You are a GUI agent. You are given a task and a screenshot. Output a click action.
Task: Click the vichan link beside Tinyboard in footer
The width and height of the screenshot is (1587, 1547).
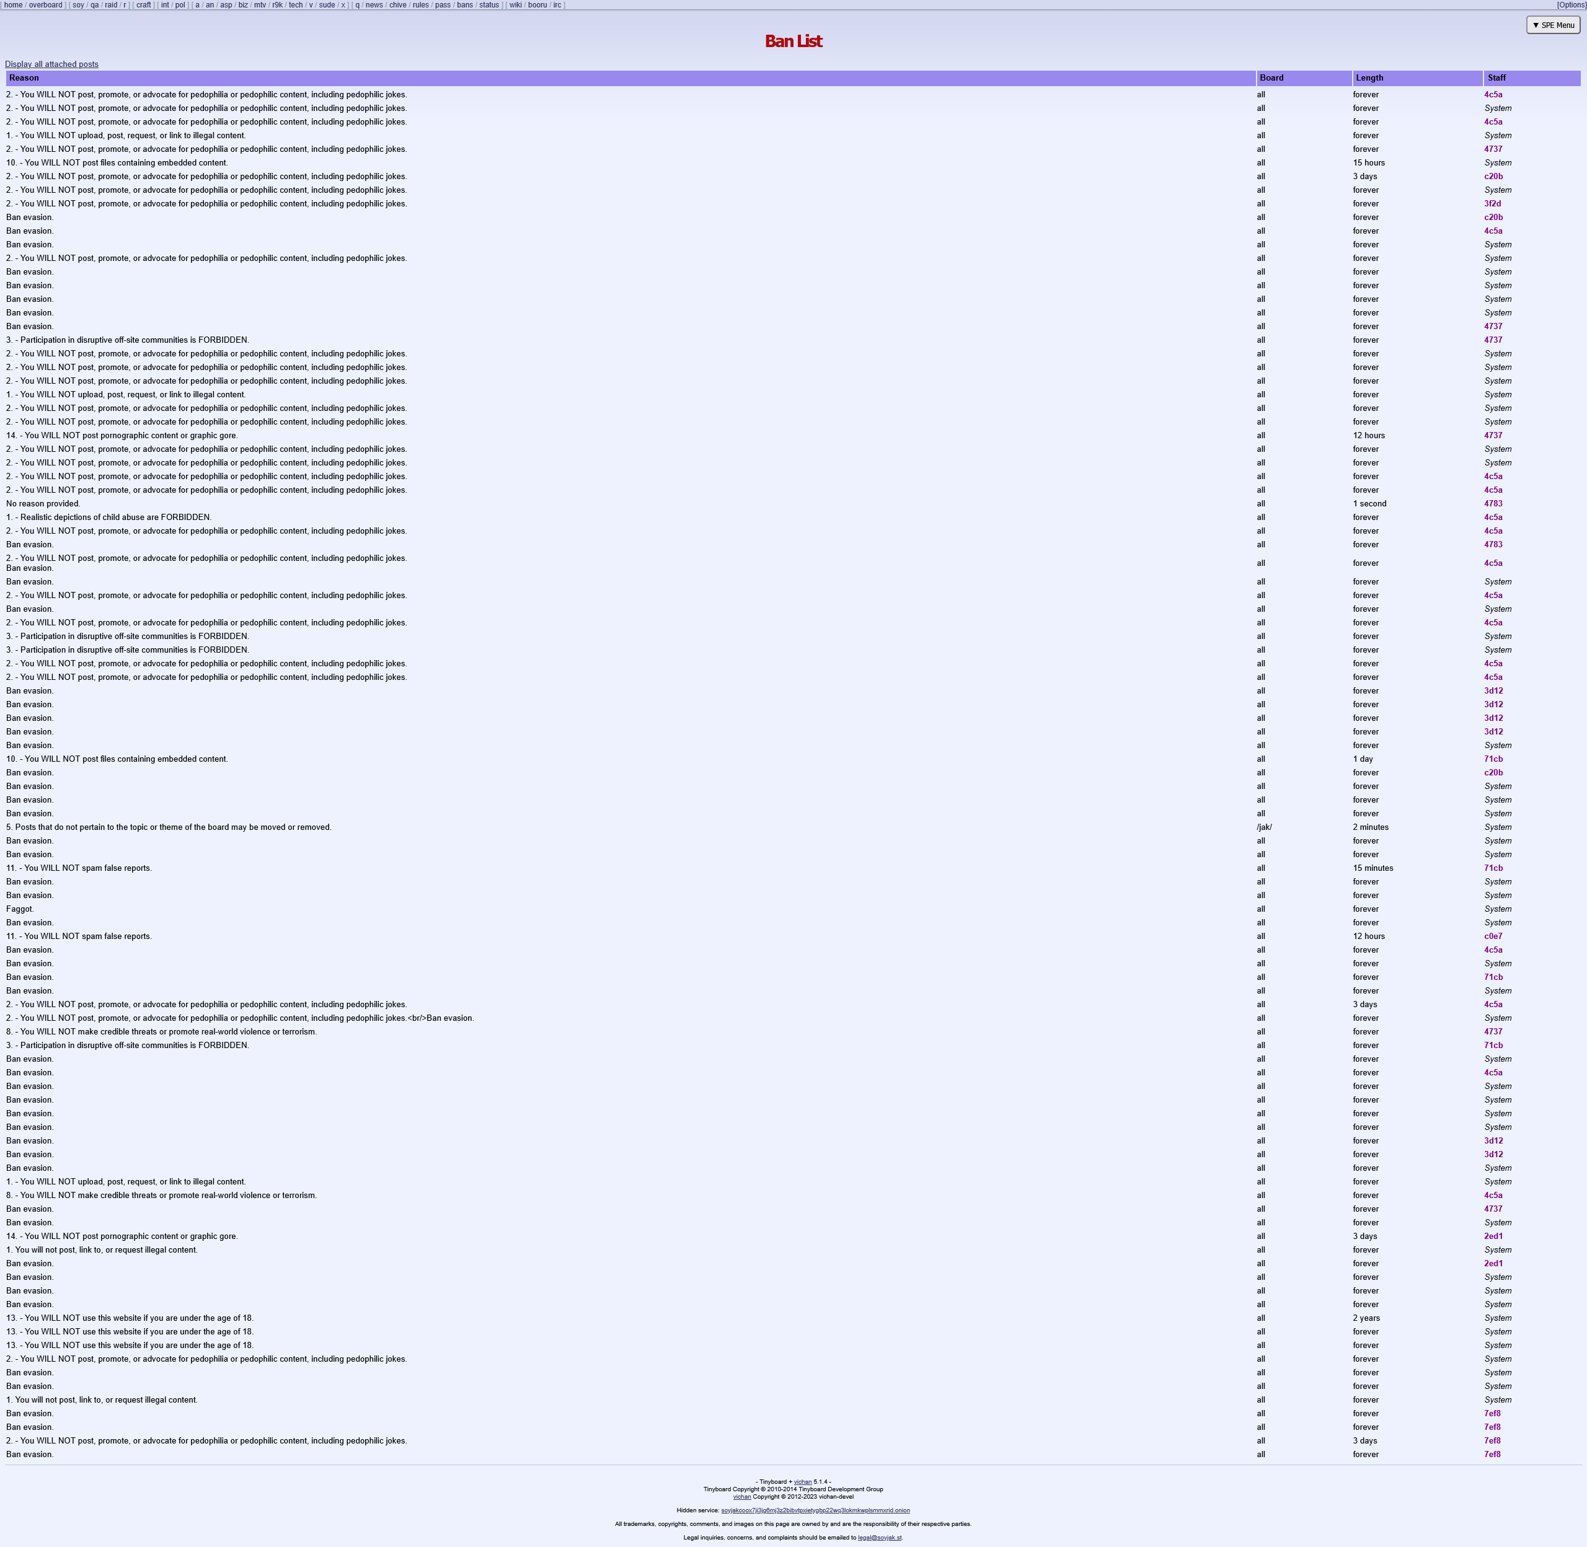[x=802, y=1482]
